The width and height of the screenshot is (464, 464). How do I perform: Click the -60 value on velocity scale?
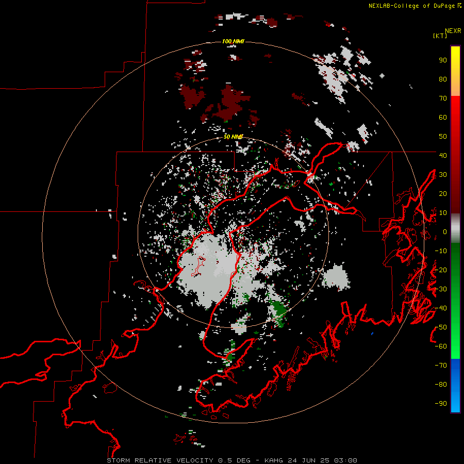click(x=441, y=346)
